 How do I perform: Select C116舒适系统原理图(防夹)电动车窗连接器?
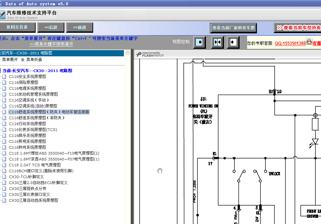[49, 112]
